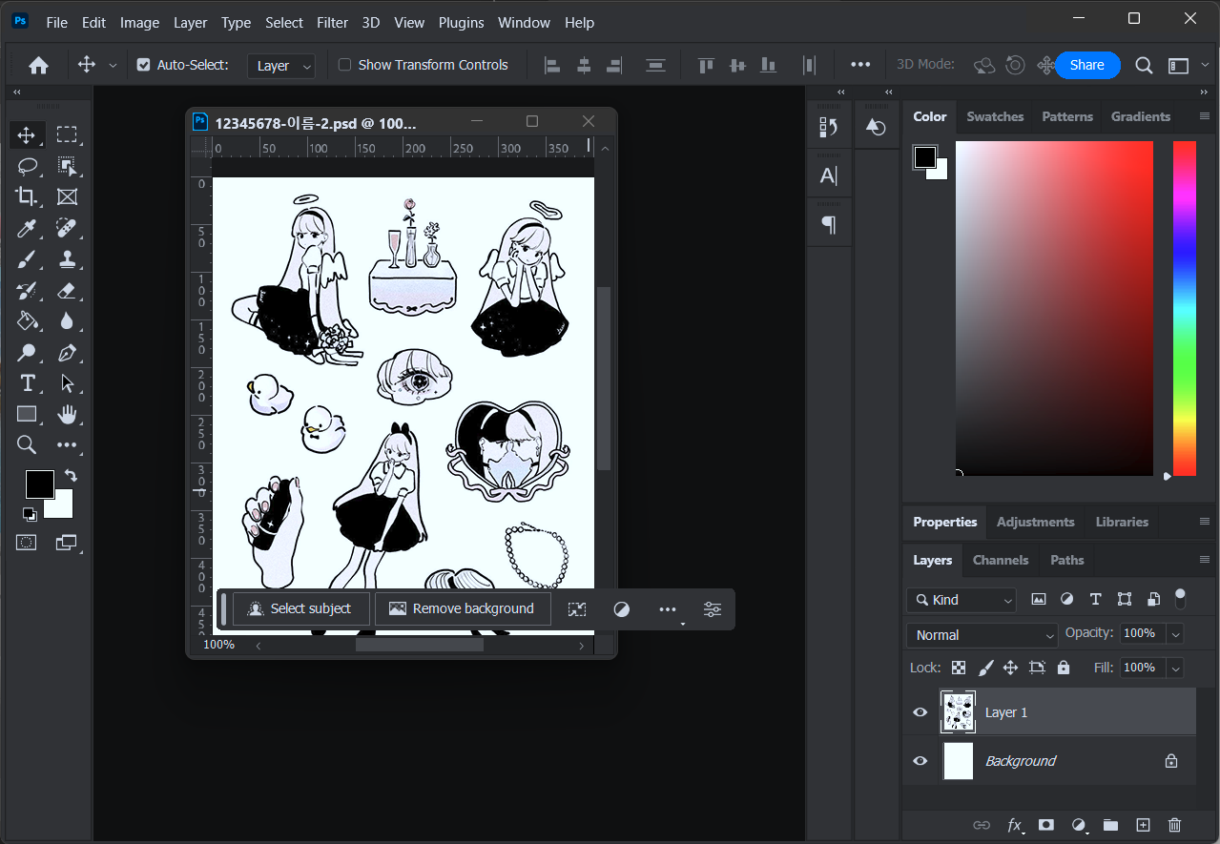Image resolution: width=1220 pixels, height=844 pixels.
Task: Click the Add layer mask icon
Action: pos(1046,825)
